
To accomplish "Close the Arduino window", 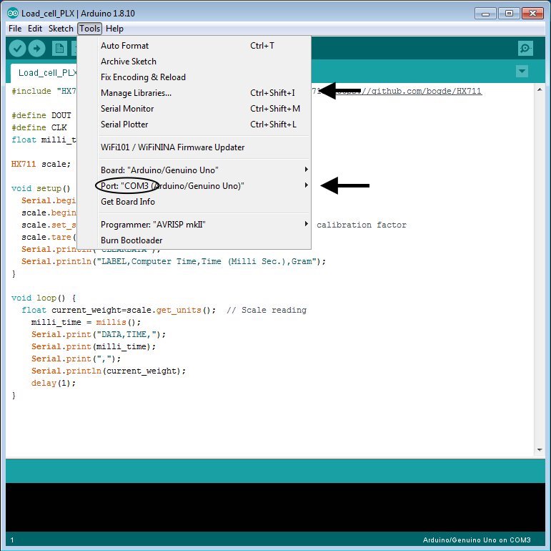I will 532,14.
